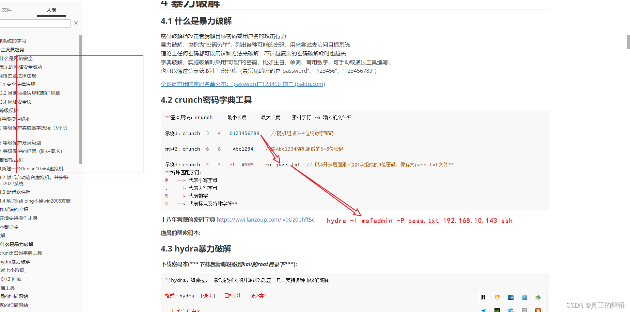
Task: Select outline item 解决kali ping不通win2008方案
Action: point(35,201)
